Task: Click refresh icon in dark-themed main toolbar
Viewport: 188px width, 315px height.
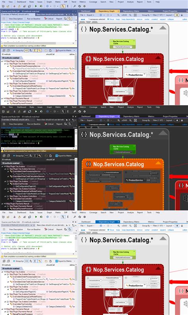Action: coord(80,111)
